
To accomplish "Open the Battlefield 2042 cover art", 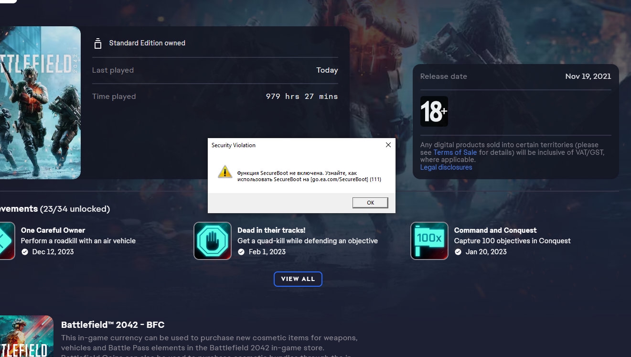I will pyautogui.click(x=40, y=103).
